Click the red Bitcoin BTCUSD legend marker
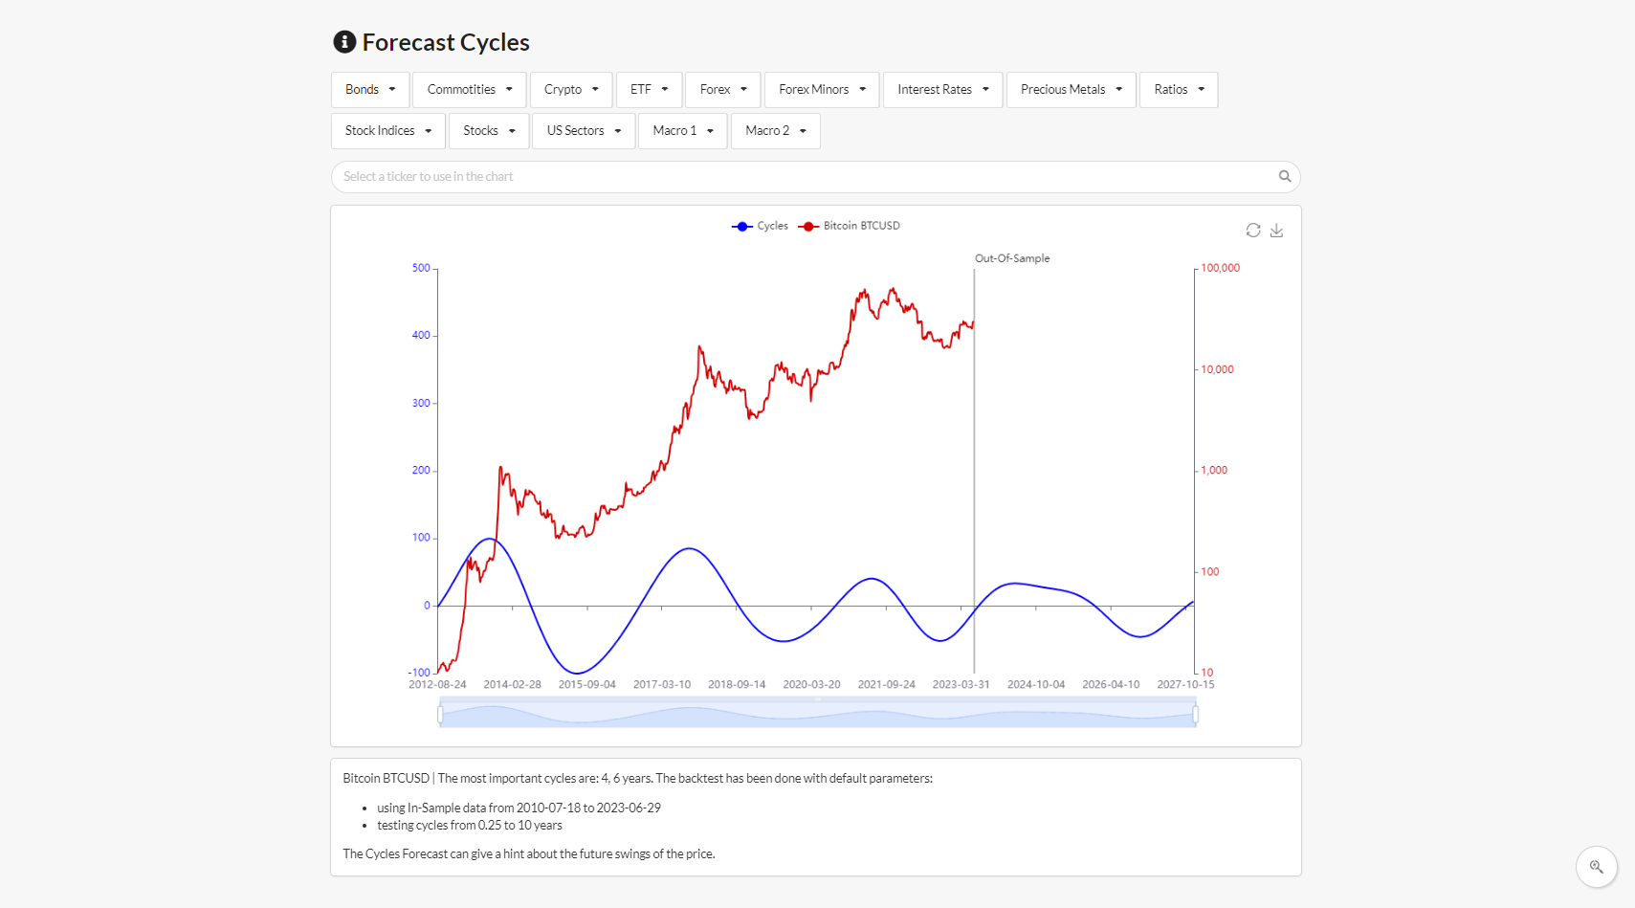 (808, 226)
